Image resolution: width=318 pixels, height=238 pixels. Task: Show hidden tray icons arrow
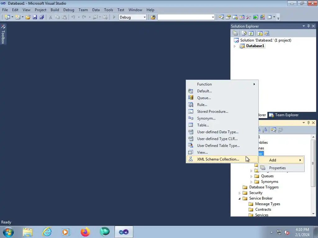[x=271, y=232]
